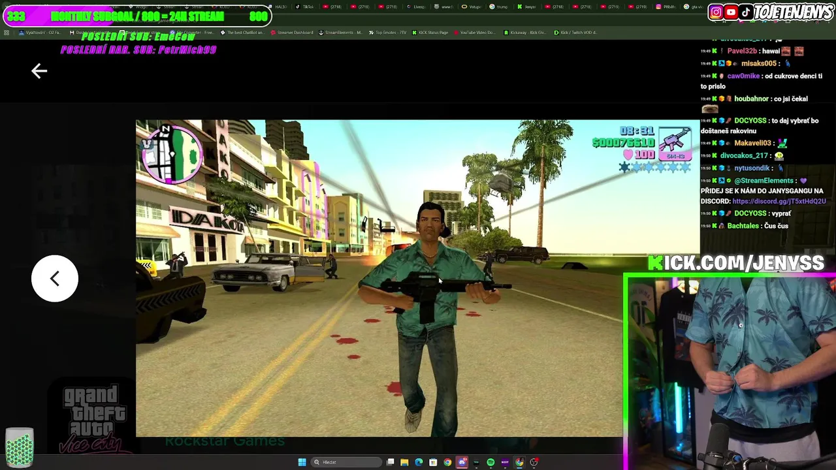Open the Top Emotes - 7TV bookmark

(387, 32)
